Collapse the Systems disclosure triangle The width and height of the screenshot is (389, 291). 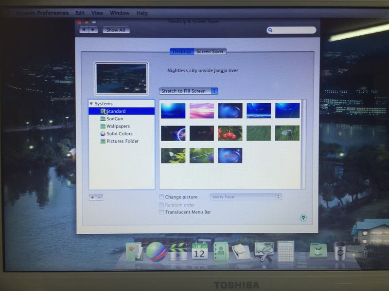tap(91, 104)
